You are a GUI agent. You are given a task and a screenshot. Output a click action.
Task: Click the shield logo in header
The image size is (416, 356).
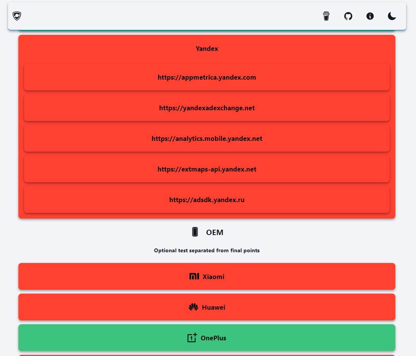[x=17, y=16]
